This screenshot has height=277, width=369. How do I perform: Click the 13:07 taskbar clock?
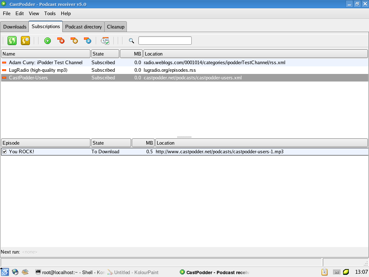[x=361, y=272]
